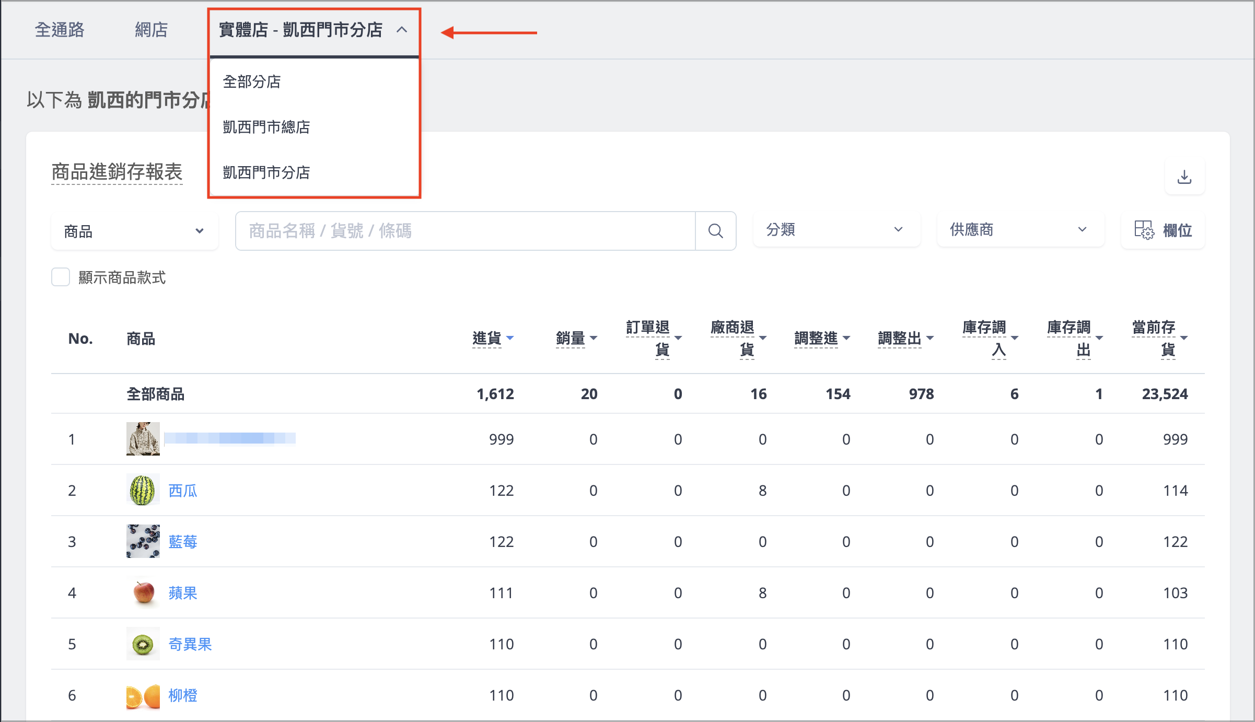Click the 23,524 total current stock value
Image resolution: width=1255 pixels, height=722 pixels.
[1165, 394]
